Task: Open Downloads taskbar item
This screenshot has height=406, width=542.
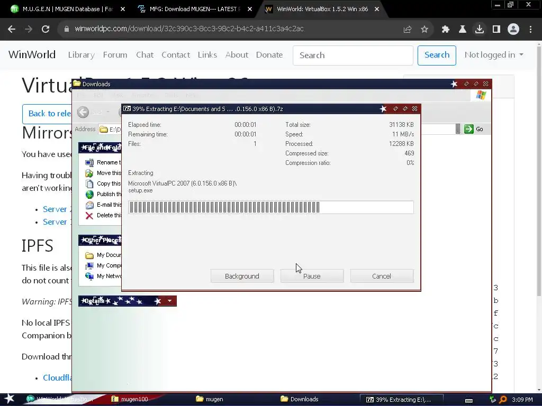Action: pyautogui.click(x=300, y=400)
